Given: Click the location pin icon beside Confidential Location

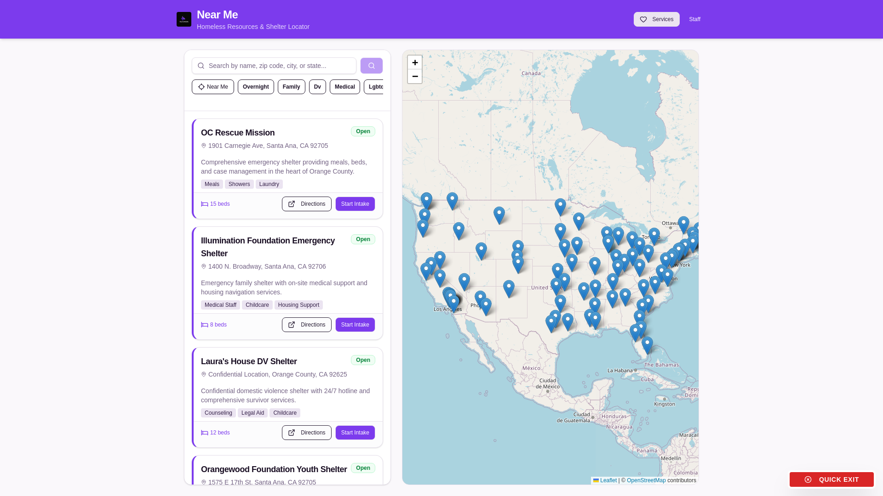Looking at the screenshot, I should (x=204, y=374).
